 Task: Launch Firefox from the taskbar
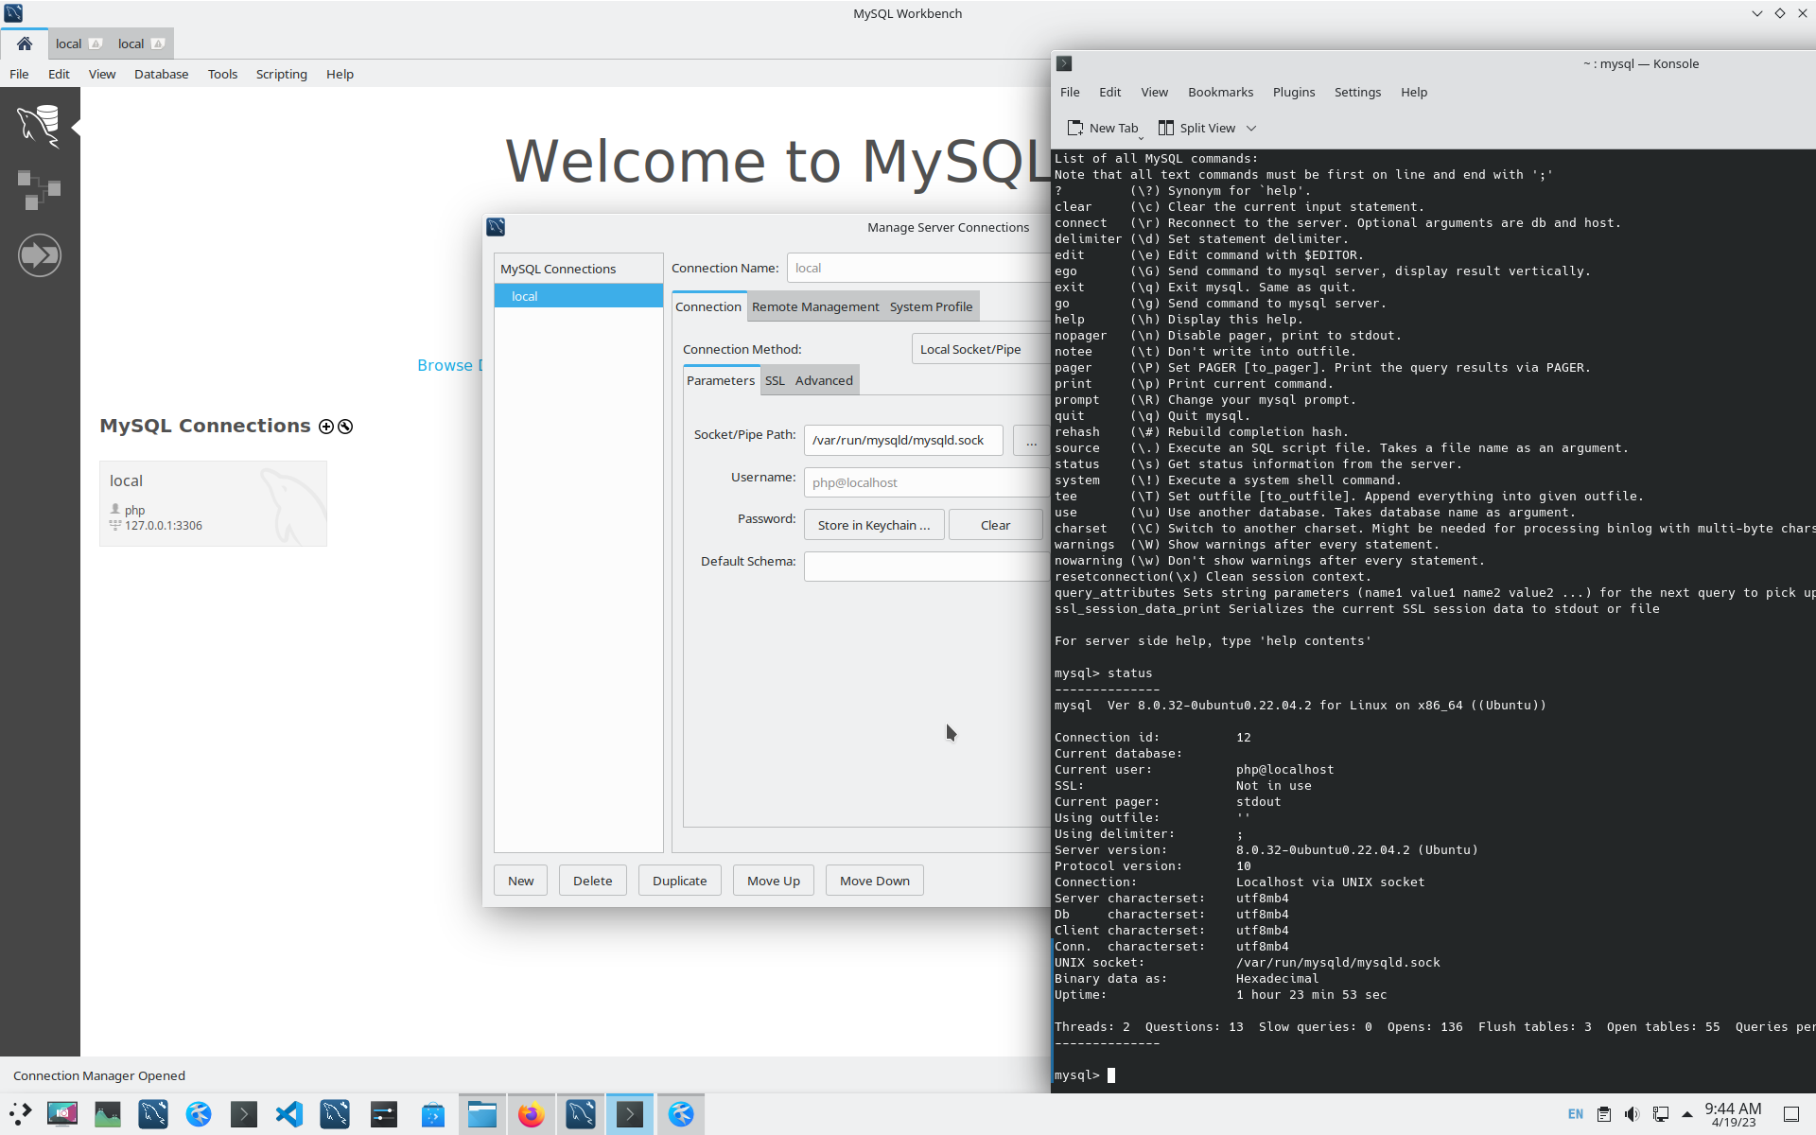[x=531, y=1114]
